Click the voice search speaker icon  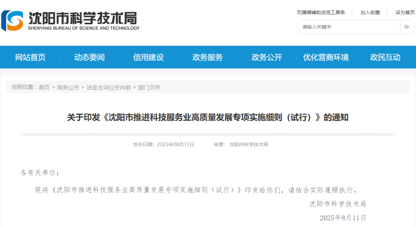coord(407,27)
